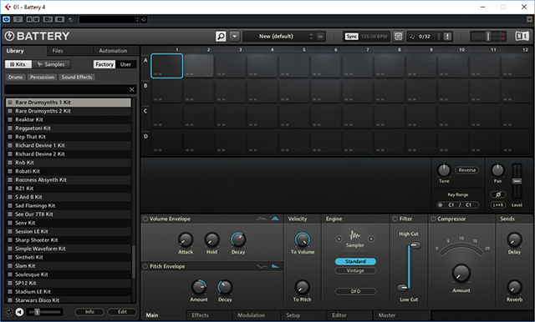Step presets with the up/down arrows
535x322 pixels.
311,37
